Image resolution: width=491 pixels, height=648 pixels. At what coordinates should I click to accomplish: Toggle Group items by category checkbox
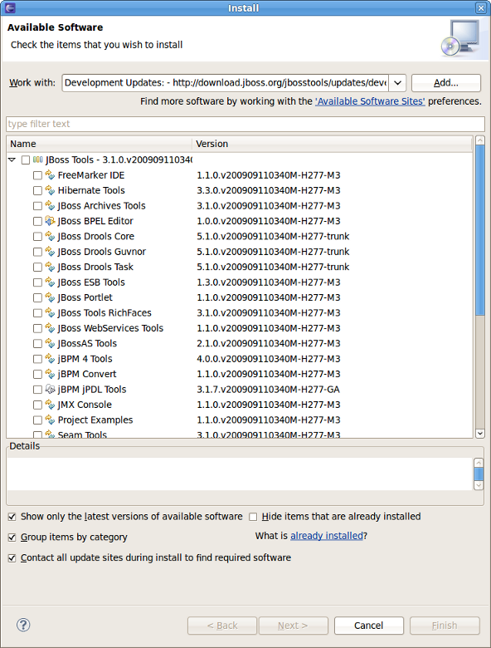pos(12,538)
